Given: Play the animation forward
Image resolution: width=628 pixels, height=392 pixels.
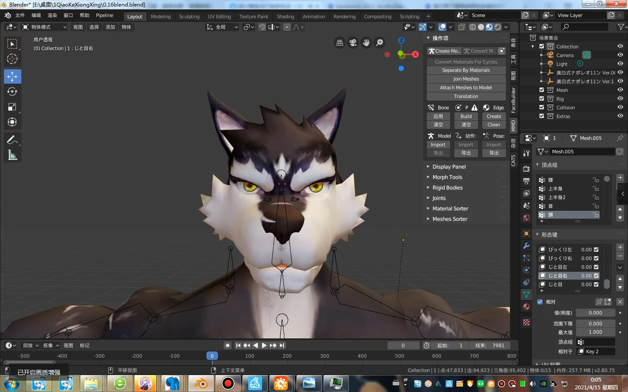Looking at the screenshot, I should (x=264, y=345).
